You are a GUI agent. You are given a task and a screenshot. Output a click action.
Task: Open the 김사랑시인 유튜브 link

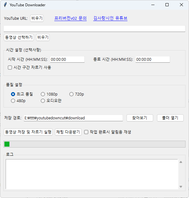(110, 18)
